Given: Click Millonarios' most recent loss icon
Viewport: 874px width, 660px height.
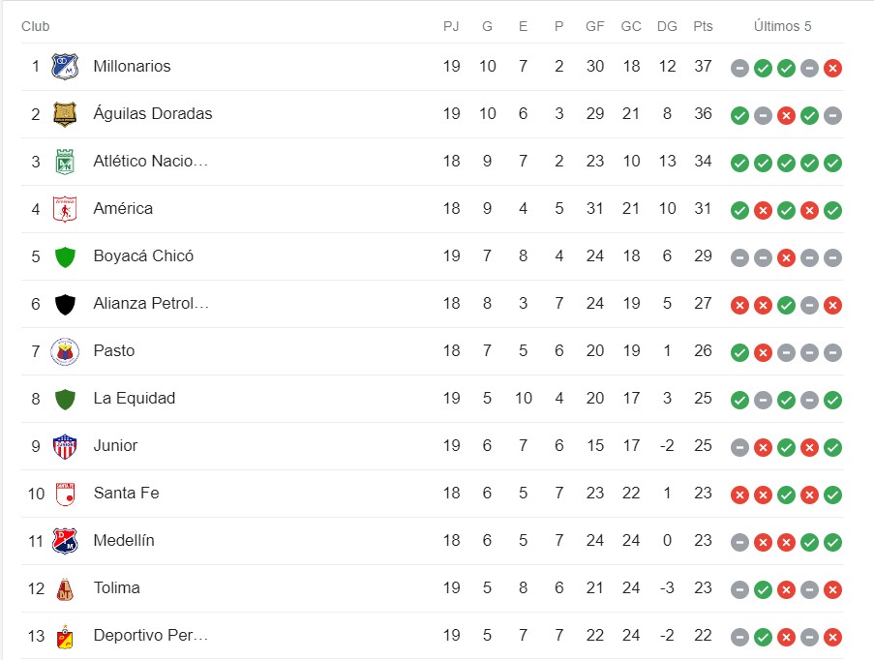Looking at the screenshot, I should [x=832, y=68].
